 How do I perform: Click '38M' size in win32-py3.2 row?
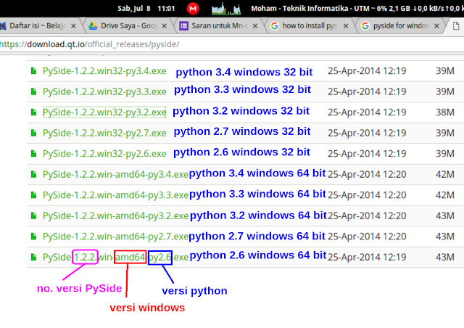(444, 112)
